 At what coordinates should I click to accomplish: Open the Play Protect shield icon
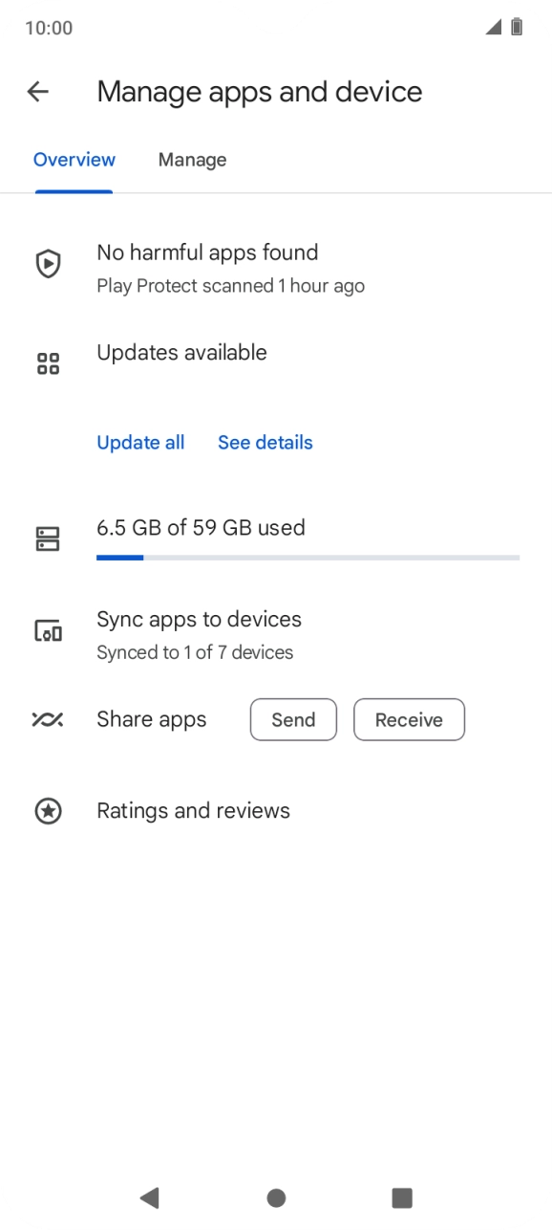(48, 264)
